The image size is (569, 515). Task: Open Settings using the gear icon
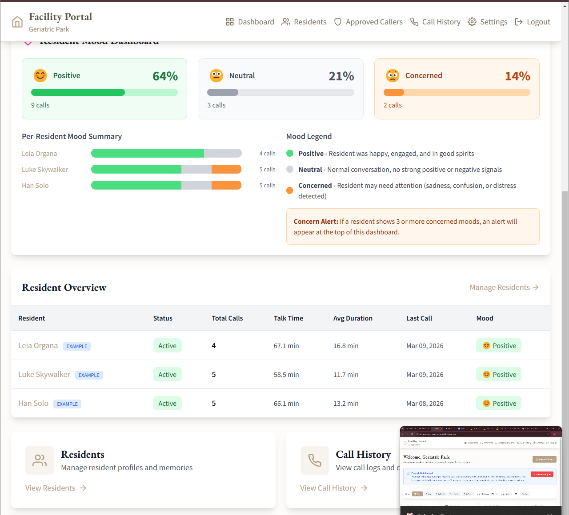click(x=472, y=21)
